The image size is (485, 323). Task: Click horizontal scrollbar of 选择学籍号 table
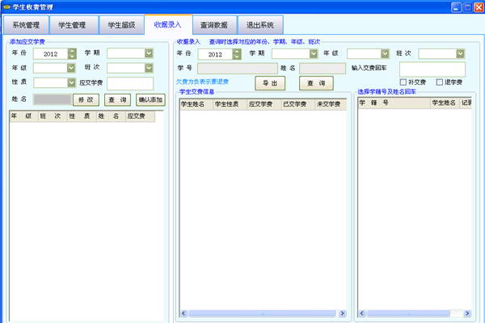click(408, 313)
